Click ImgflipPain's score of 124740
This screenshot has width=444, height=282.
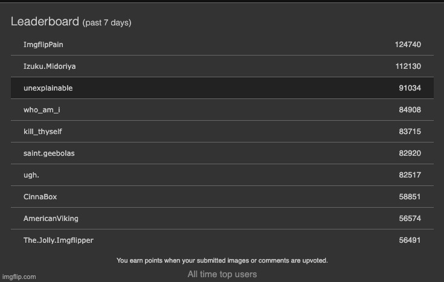click(x=408, y=45)
